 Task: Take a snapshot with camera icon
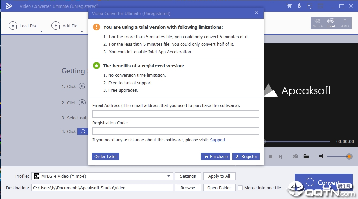pyautogui.click(x=295, y=157)
